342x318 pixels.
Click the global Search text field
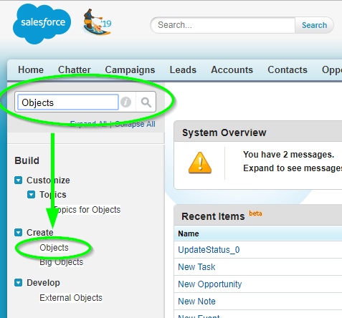[x=224, y=25]
